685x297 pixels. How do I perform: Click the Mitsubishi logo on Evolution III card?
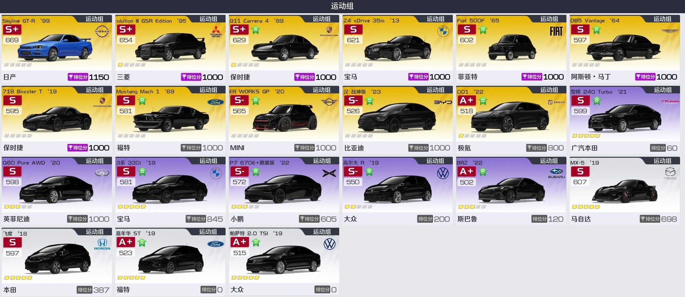click(216, 31)
